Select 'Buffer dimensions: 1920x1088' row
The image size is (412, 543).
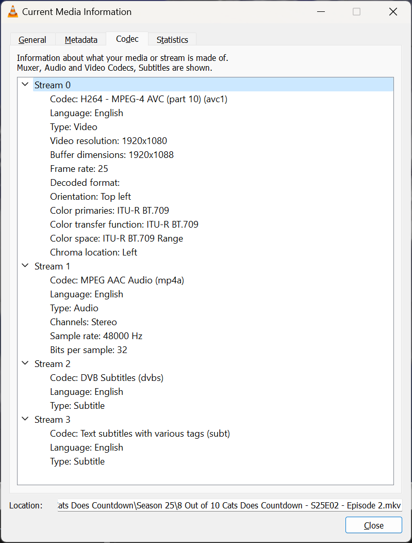pos(112,154)
